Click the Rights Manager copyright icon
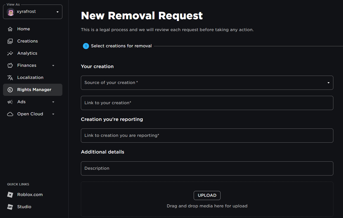343x218 pixels. (x=10, y=90)
